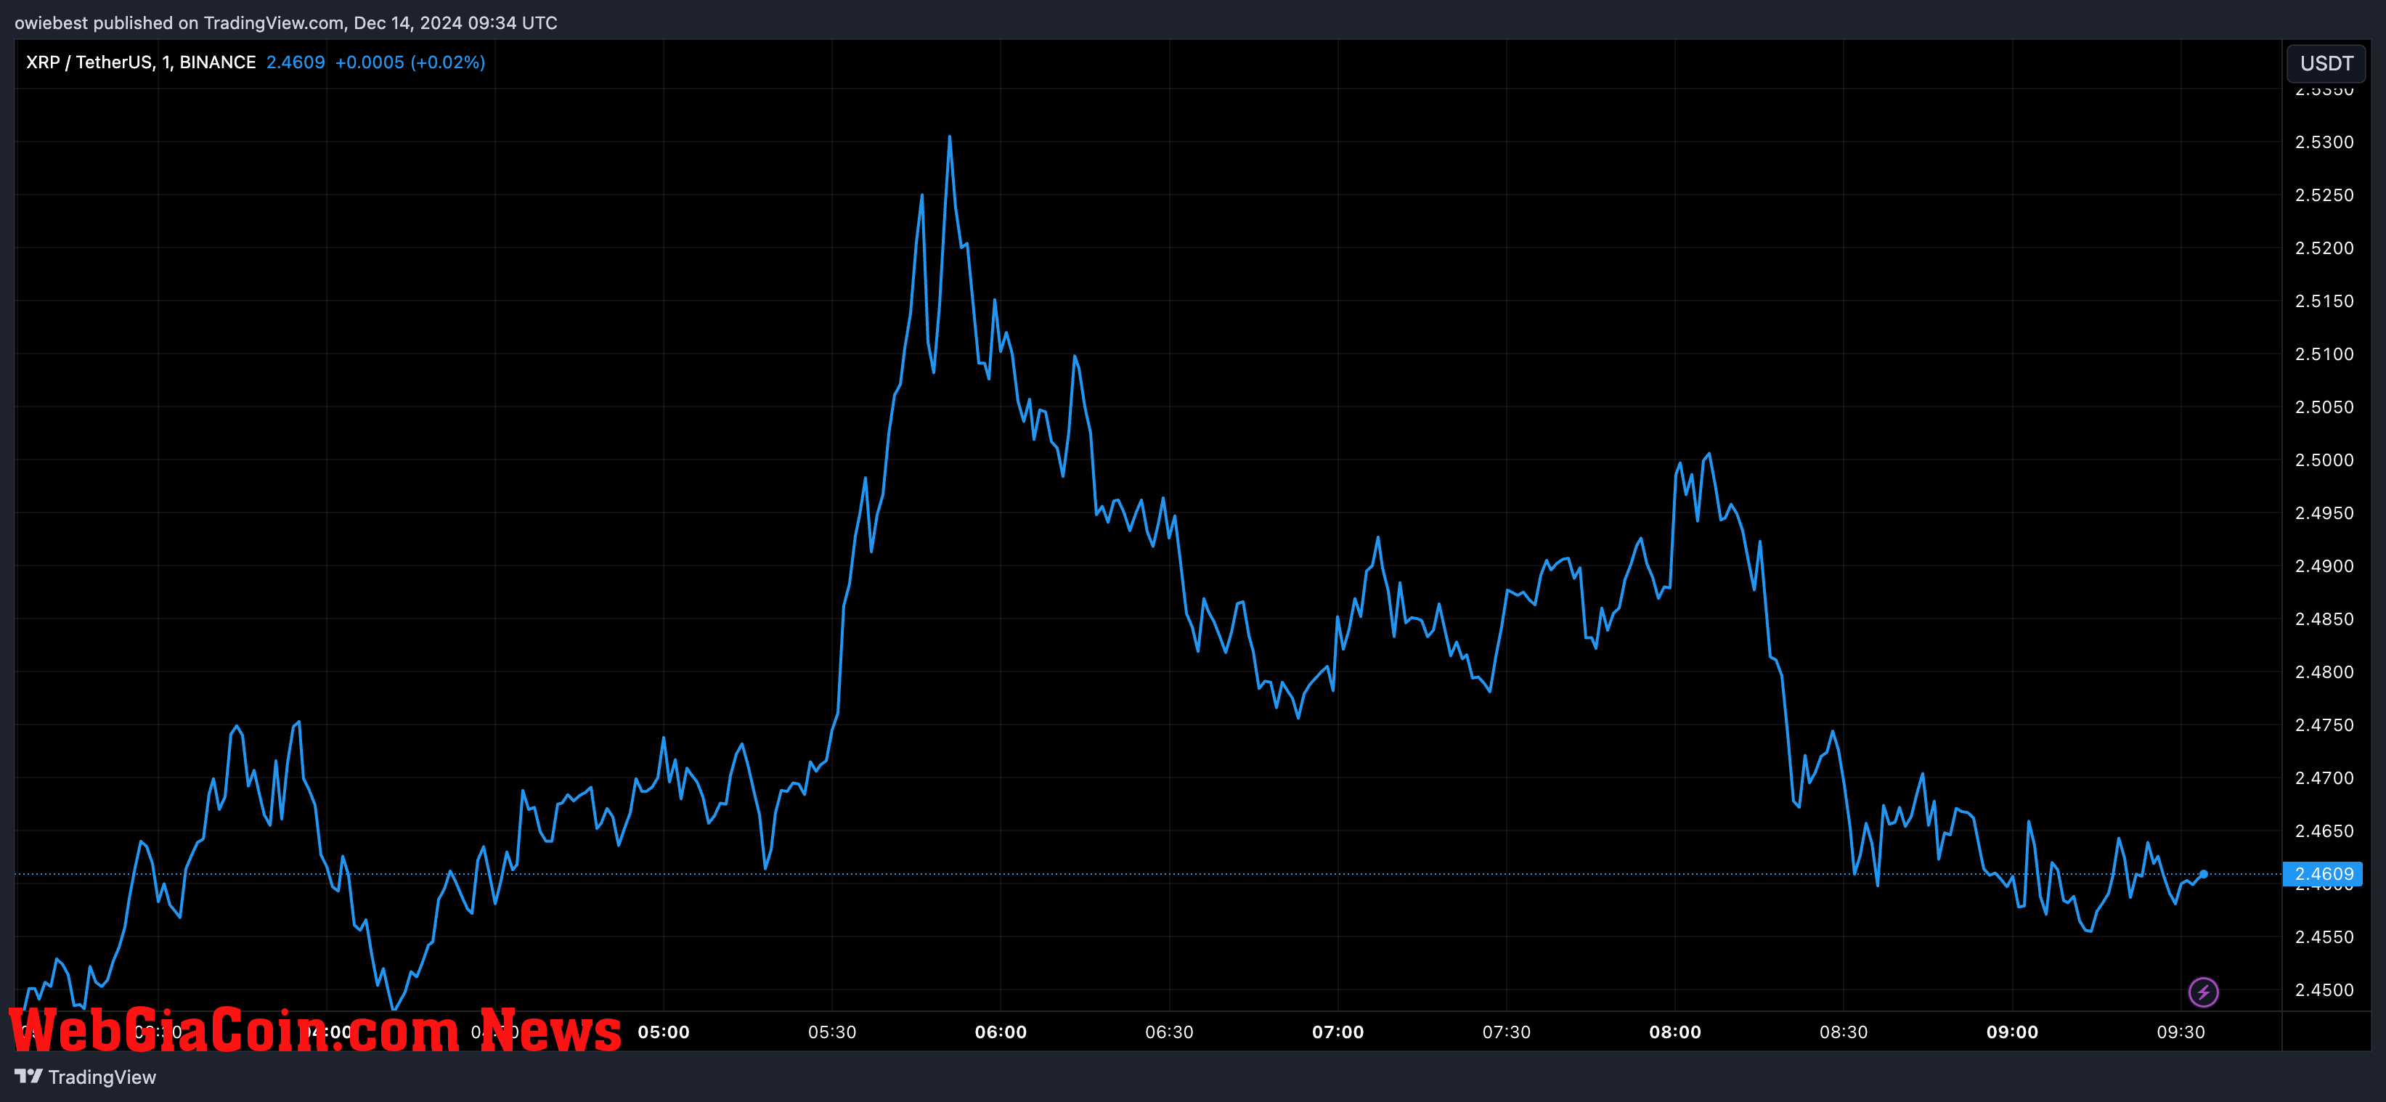Click the TradingView logo icon

tap(29, 1076)
